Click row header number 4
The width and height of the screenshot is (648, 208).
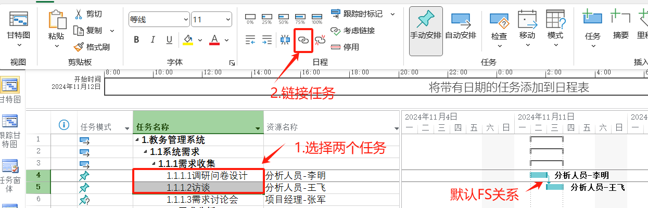[x=39, y=175]
